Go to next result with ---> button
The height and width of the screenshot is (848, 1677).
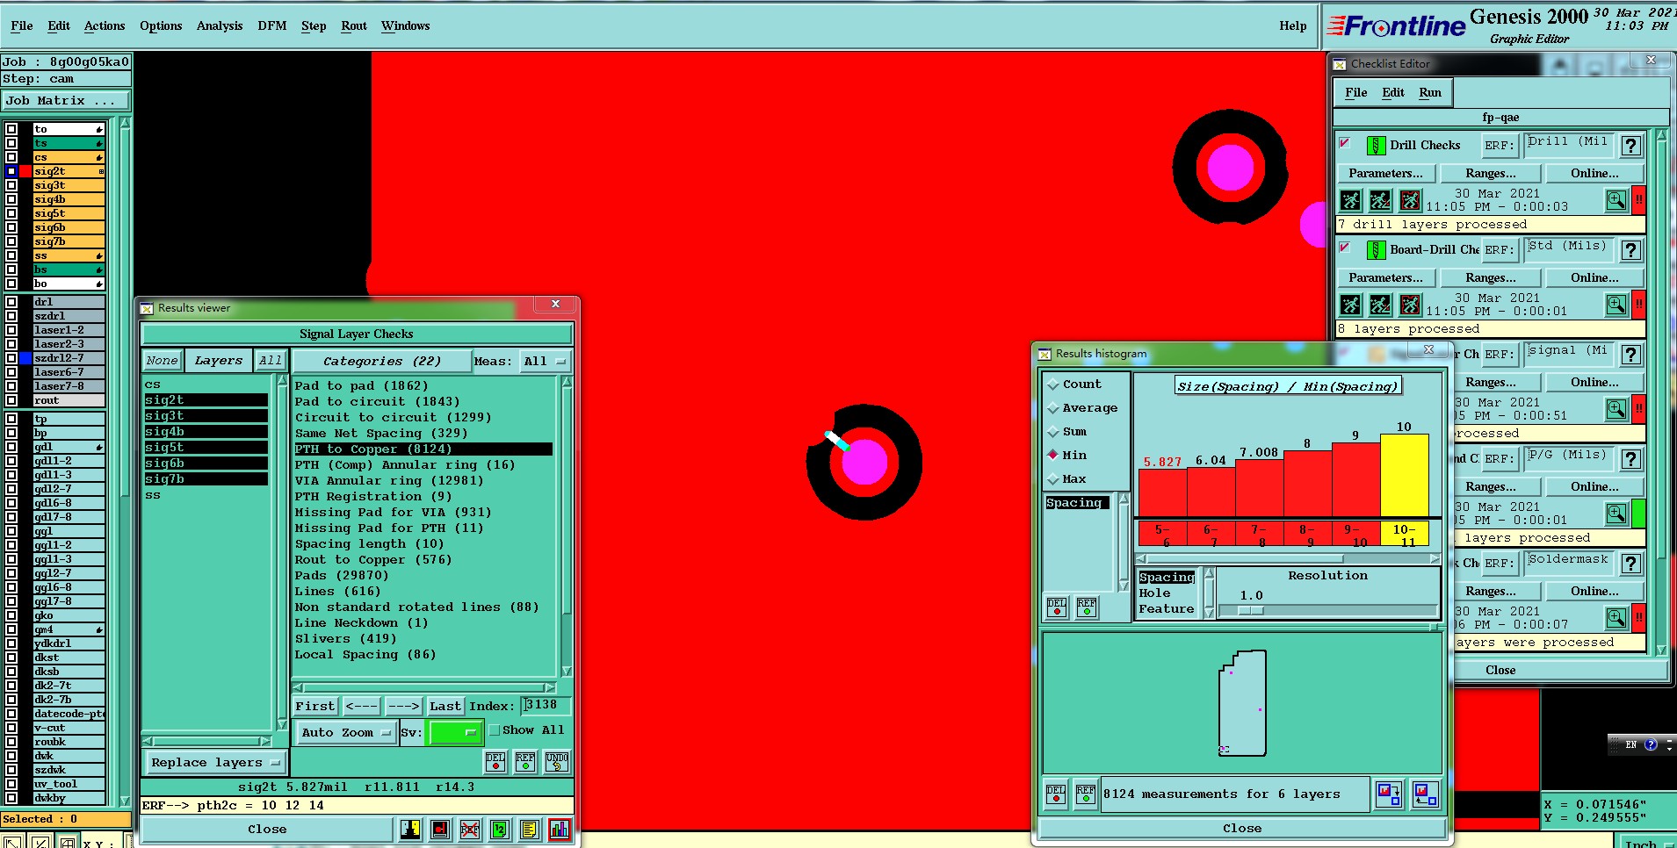coord(403,706)
